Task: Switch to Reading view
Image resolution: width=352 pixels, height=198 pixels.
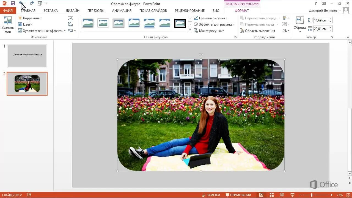Action: [x=282, y=195]
